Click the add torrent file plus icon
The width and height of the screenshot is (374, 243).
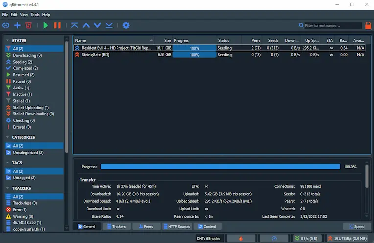pyautogui.click(x=18, y=25)
